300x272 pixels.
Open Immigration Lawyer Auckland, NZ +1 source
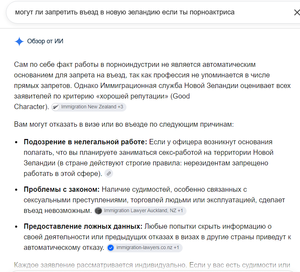pos(140,211)
